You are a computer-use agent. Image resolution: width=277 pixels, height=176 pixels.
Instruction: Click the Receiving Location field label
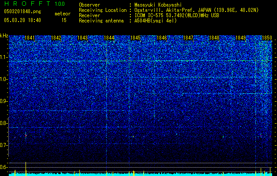click(x=103, y=10)
